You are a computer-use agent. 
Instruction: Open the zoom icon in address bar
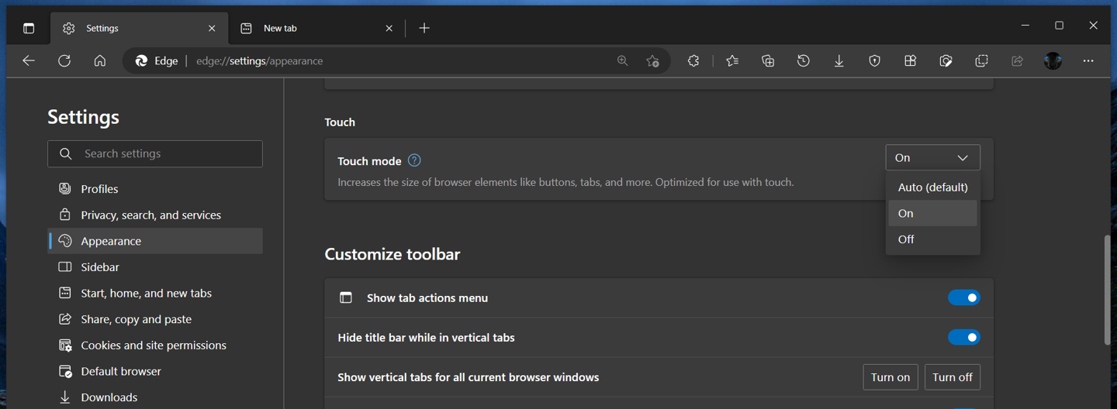[x=622, y=60]
